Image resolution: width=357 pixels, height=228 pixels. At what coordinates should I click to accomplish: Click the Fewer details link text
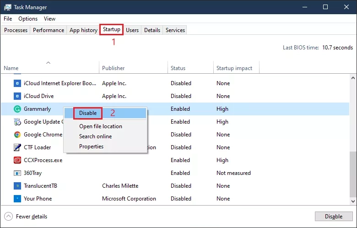pos(32,217)
